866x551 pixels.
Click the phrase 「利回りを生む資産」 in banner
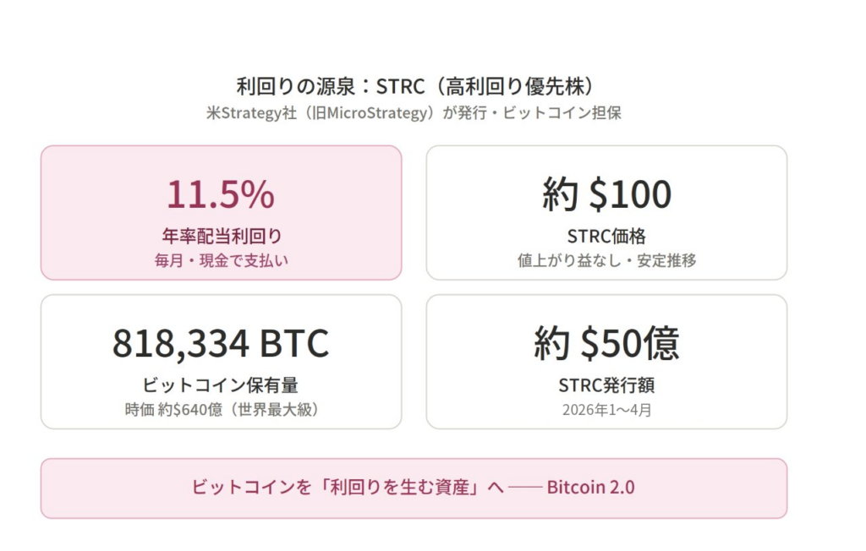402,487
